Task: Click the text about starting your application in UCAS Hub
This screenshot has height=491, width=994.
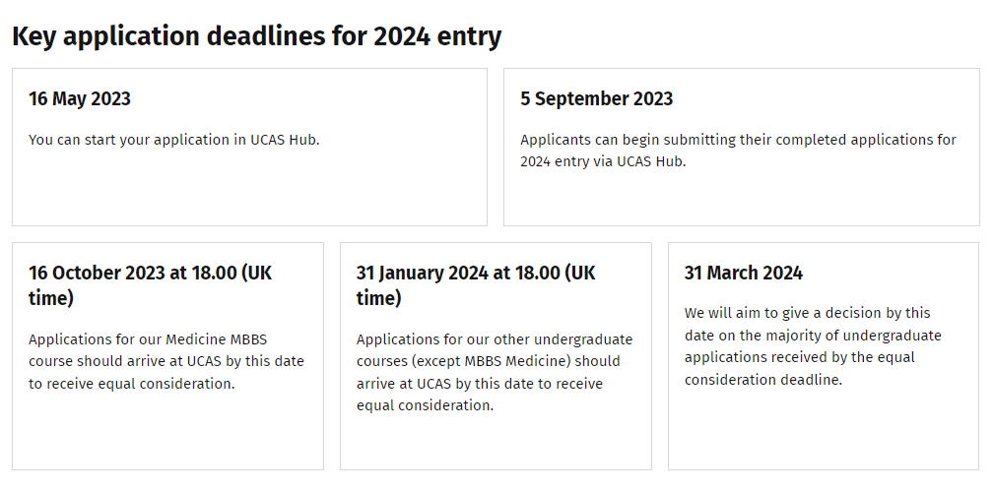Action: tap(174, 140)
